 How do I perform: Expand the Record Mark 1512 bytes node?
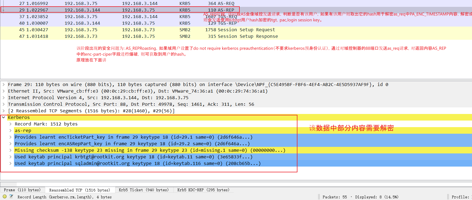click(10, 124)
